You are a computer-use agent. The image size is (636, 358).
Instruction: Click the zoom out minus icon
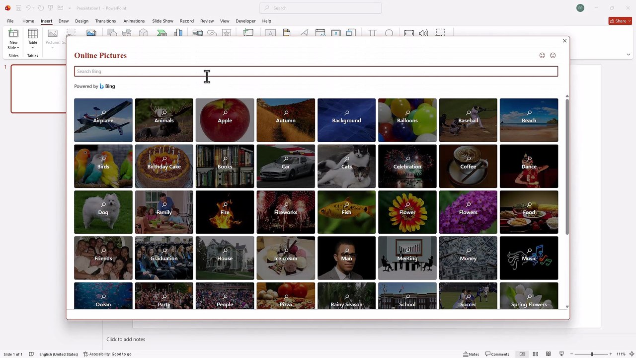571,354
